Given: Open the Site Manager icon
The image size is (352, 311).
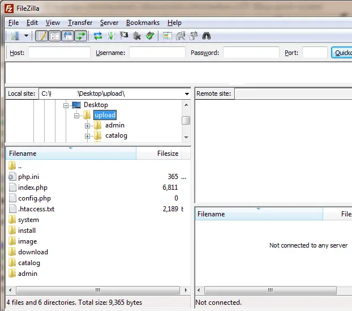Looking at the screenshot, I should pyautogui.click(x=15, y=36).
